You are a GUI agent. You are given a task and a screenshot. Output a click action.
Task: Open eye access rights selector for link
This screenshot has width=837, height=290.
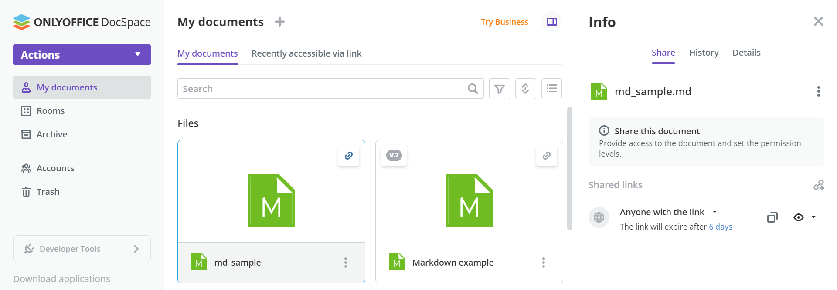tap(804, 217)
